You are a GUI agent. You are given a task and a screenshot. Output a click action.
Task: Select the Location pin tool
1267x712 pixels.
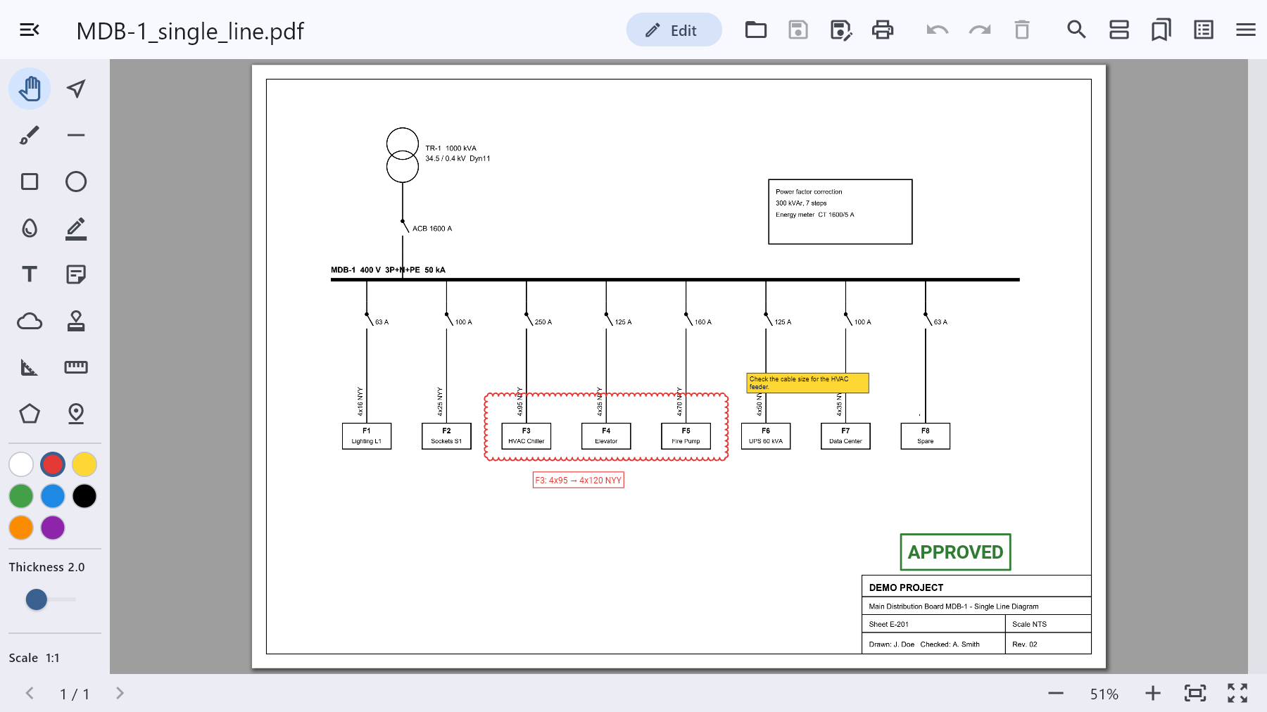(76, 414)
